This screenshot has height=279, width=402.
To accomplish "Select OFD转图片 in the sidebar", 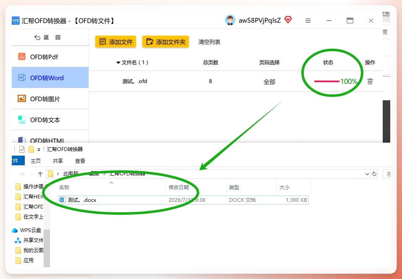I will click(x=50, y=99).
